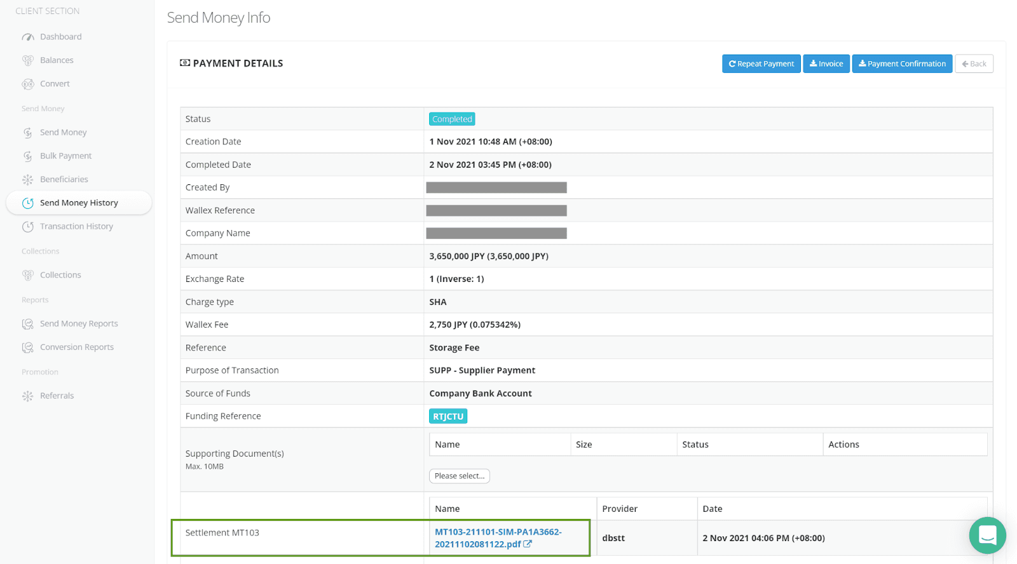
Task: Click the Payment Details banknote icon
Action: coord(185,63)
